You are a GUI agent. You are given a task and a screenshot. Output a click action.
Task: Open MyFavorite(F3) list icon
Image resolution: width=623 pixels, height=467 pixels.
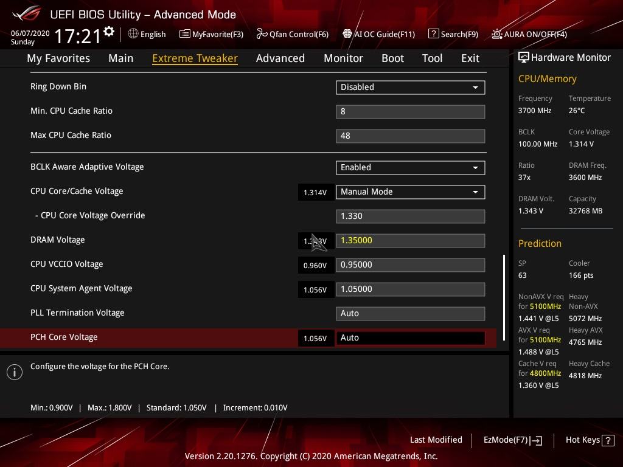(x=184, y=34)
